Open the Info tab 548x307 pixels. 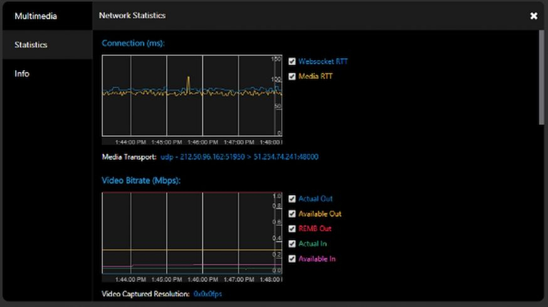coord(22,74)
